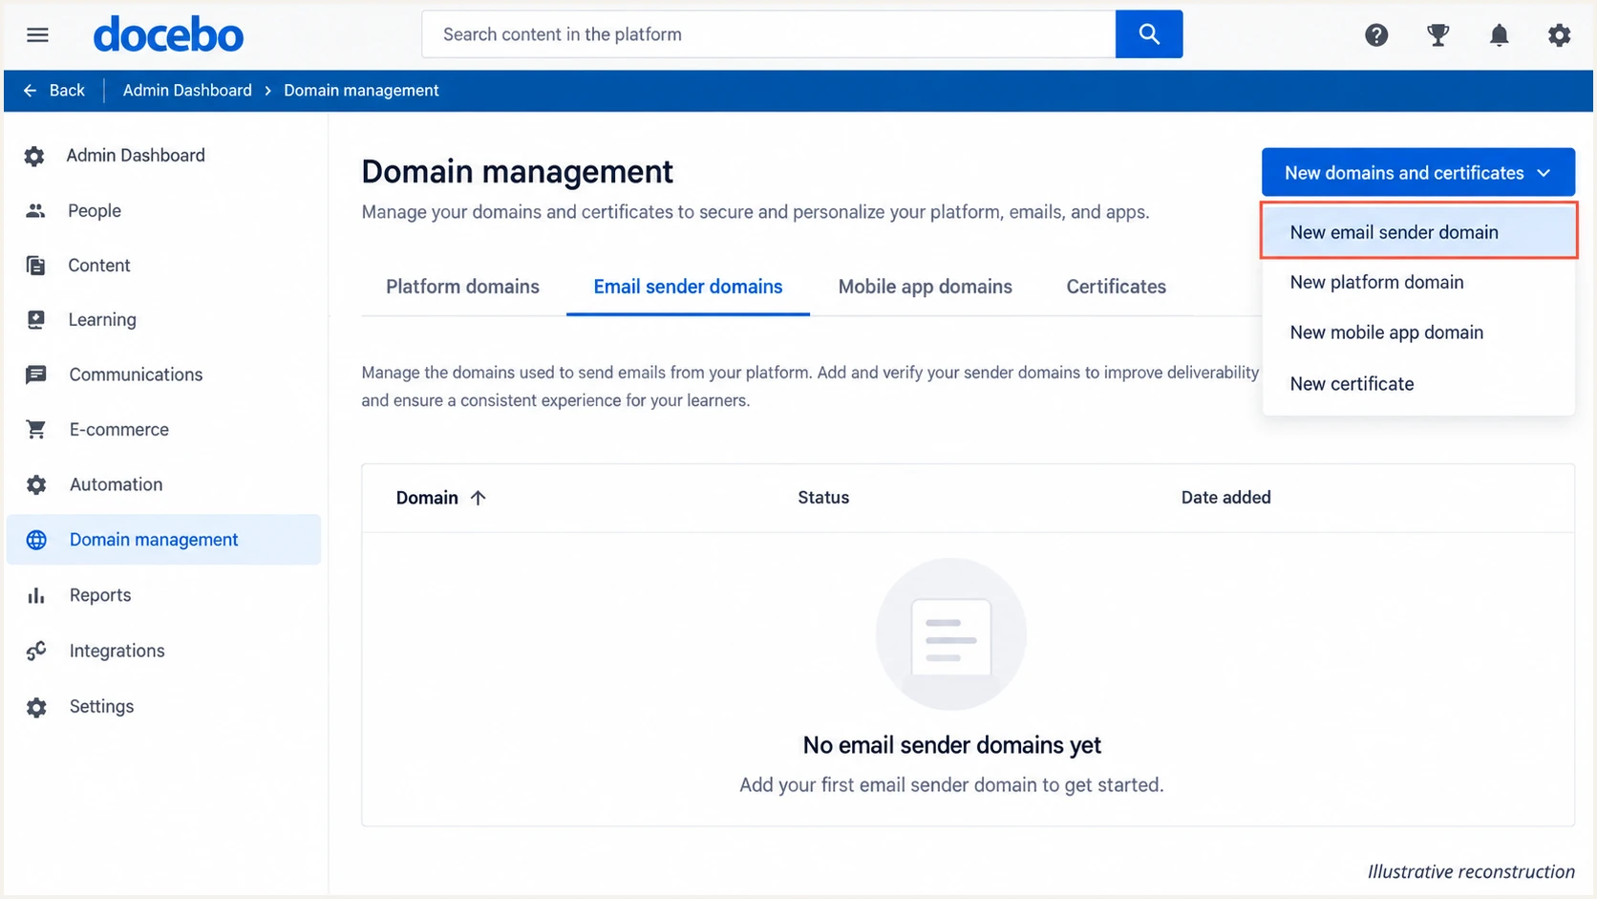Click the People icon in the sidebar

pos(35,210)
